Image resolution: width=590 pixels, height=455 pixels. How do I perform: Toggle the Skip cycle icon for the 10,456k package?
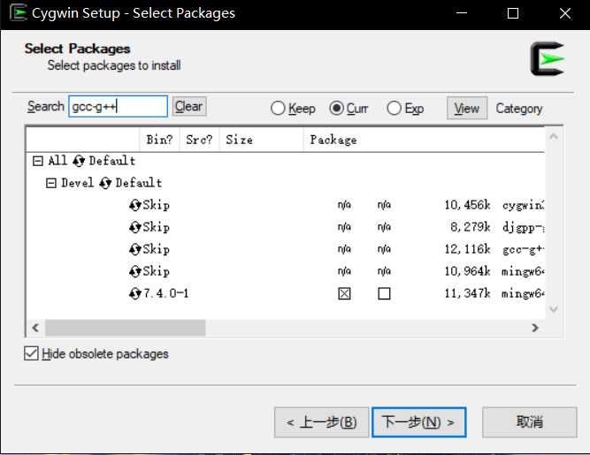pos(134,205)
